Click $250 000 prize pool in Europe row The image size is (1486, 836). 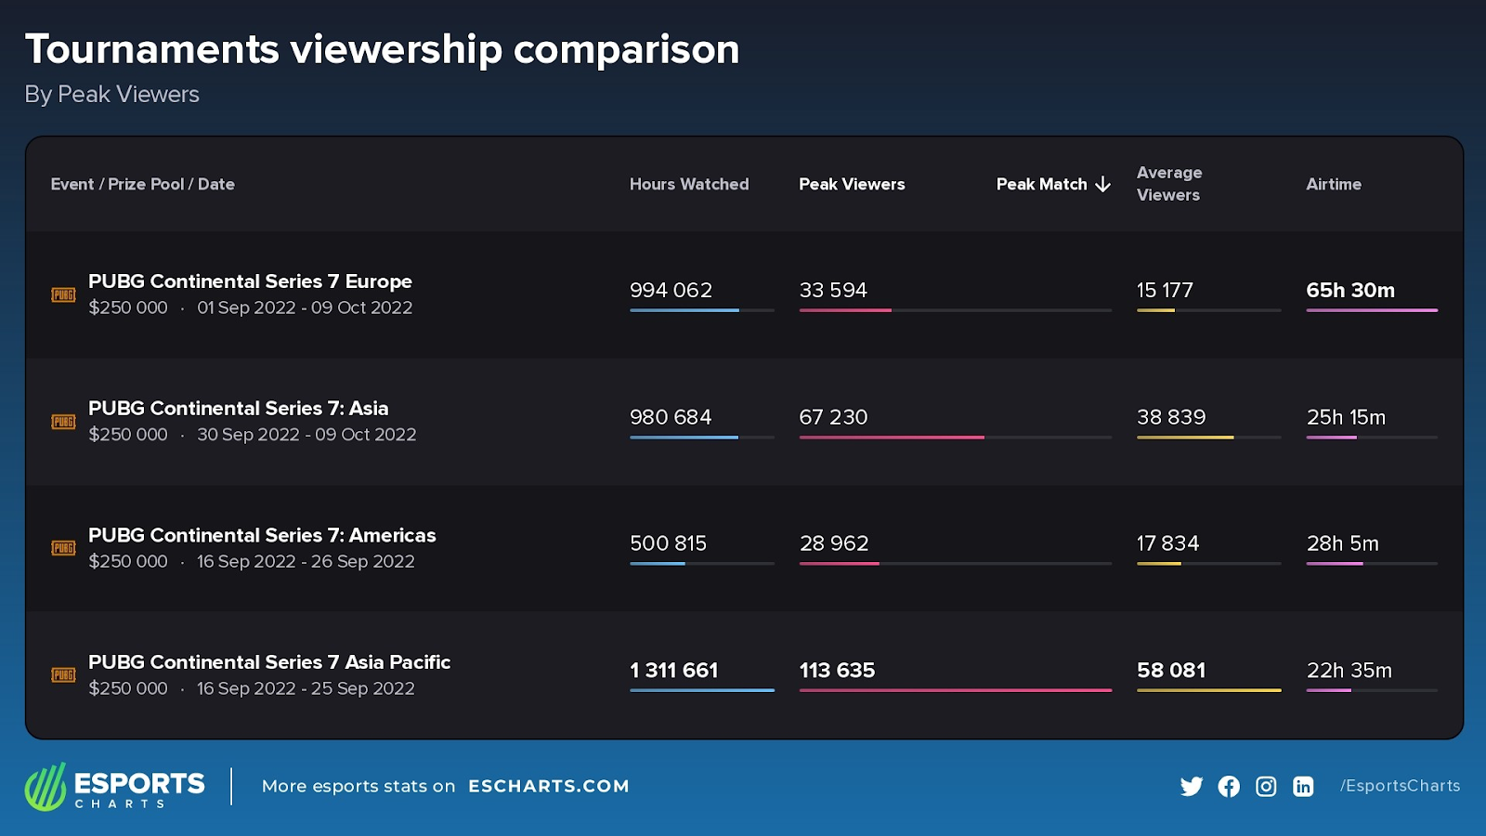pos(128,307)
